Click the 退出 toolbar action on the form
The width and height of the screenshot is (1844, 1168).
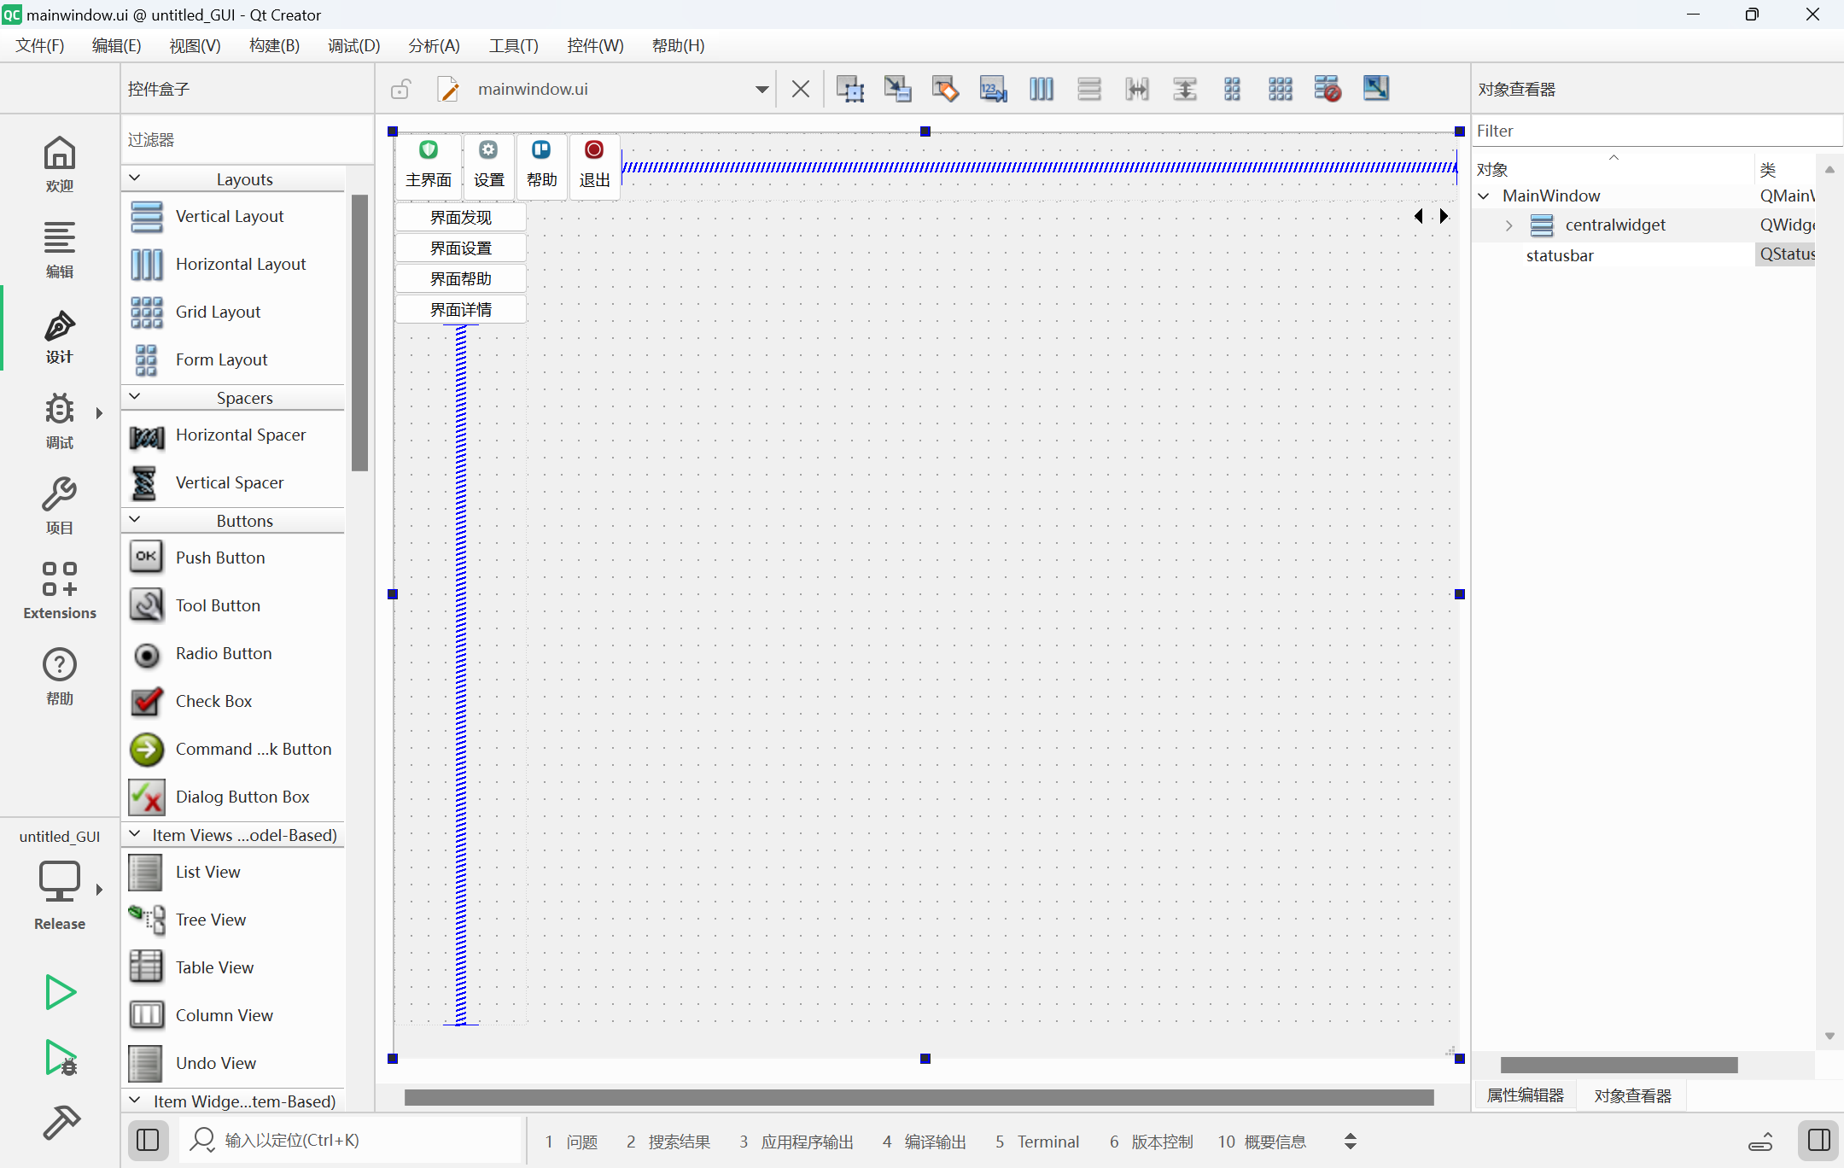point(594,165)
